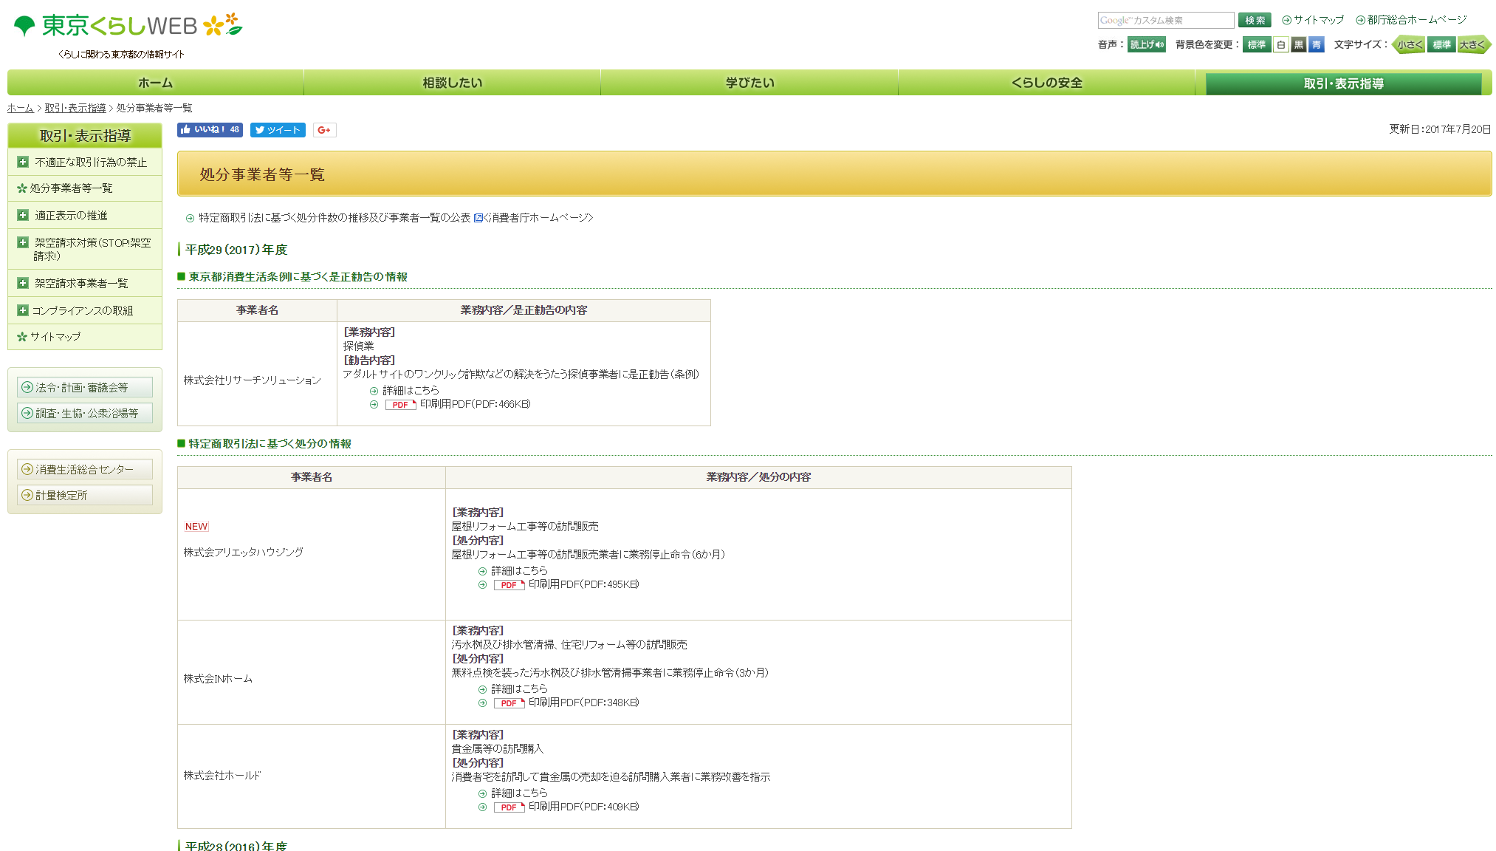Expand 不適正な取引行為の禁止 sidebar section
1496x851 pixels.
coord(23,162)
